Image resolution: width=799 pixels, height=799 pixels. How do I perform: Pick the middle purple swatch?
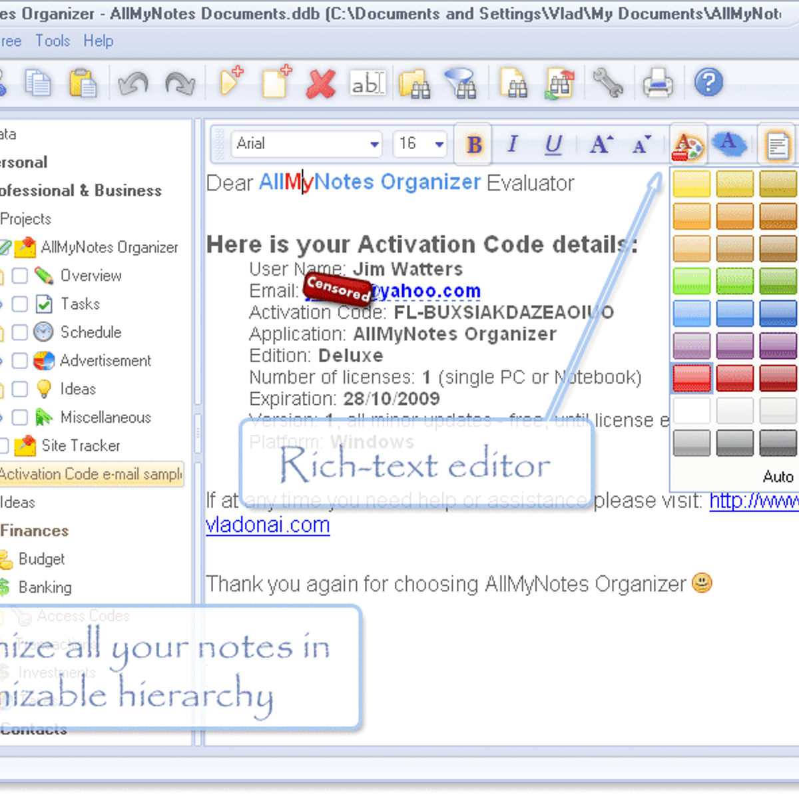coord(734,346)
